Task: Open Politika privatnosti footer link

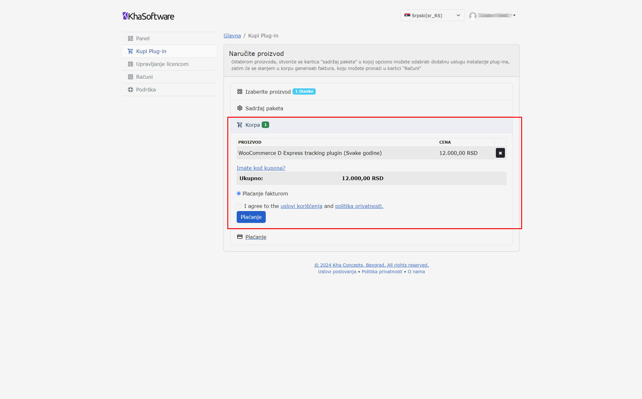Action: (x=382, y=272)
